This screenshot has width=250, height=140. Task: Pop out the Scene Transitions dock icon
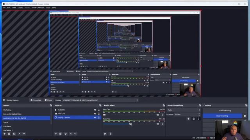pyautogui.click(x=200, y=105)
